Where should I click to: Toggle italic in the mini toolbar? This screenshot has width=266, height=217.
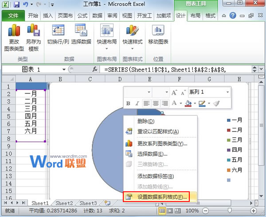pos(137,103)
